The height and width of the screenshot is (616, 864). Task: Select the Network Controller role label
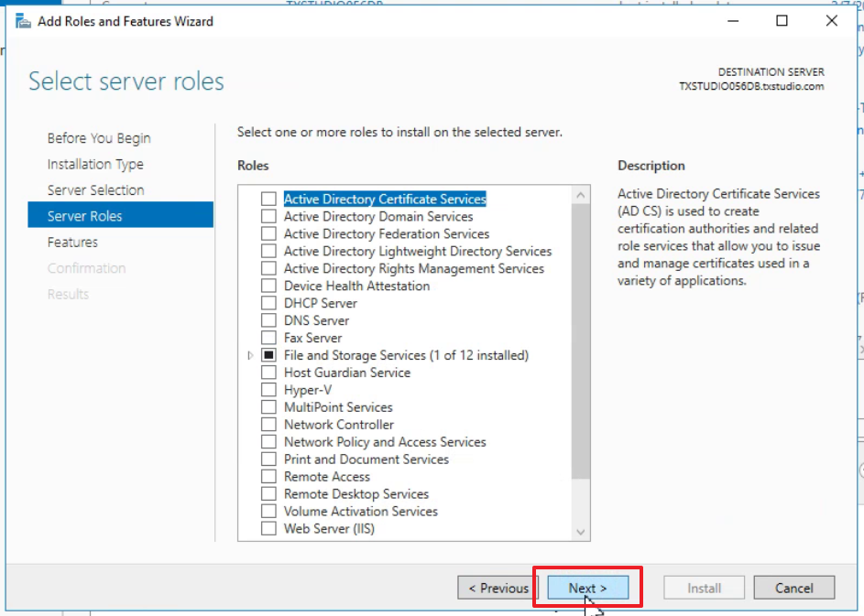(339, 425)
